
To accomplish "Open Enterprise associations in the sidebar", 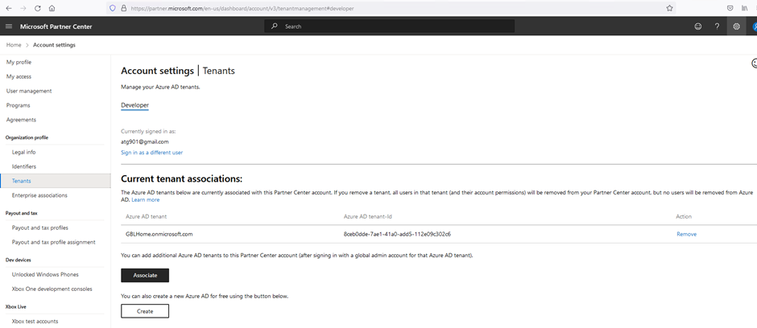I will (39, 195).
